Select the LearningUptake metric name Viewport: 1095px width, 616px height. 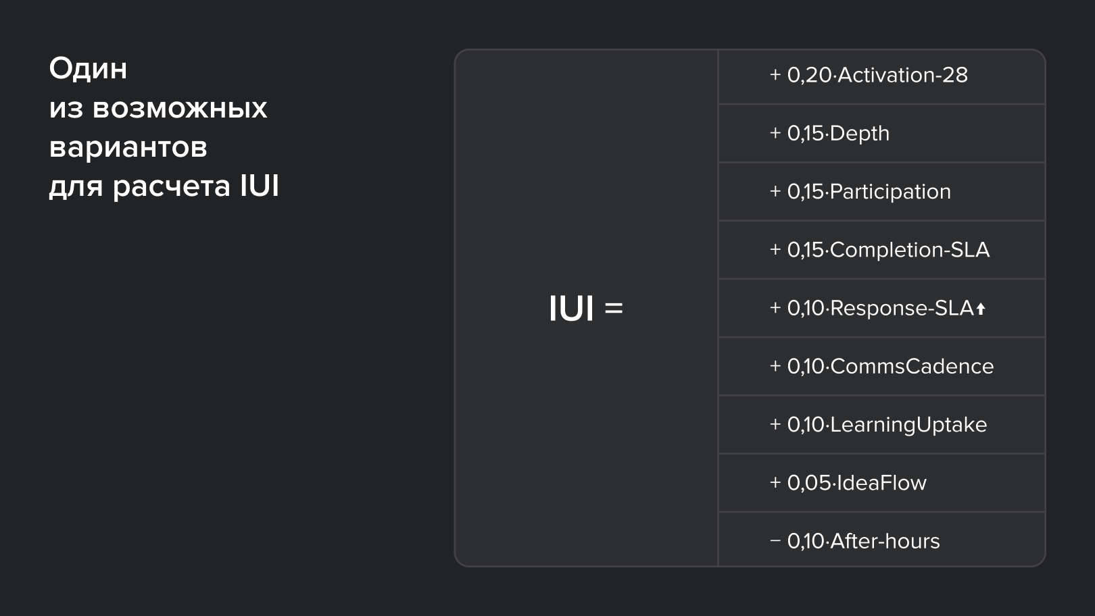click(908, 425)
